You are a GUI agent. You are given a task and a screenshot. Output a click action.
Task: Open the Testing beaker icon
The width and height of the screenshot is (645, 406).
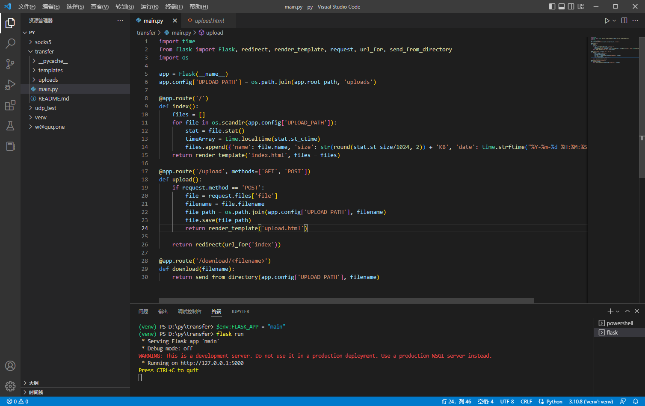click(10, 126)
